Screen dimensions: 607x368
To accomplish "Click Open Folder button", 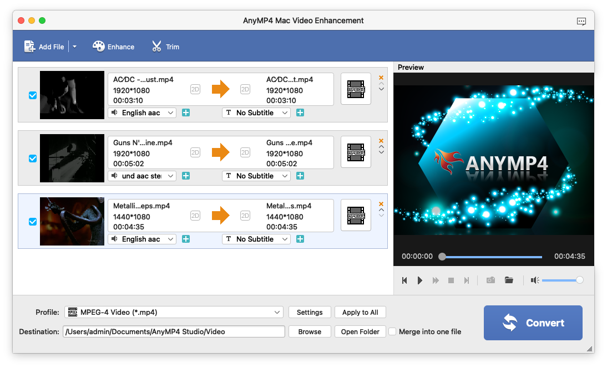I will [360, 331].
